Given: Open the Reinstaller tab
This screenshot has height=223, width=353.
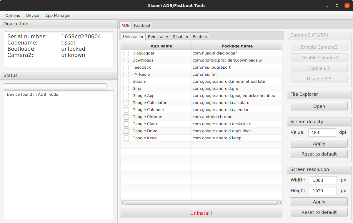Looking at the screenshot, I should (x=158, y=37).
